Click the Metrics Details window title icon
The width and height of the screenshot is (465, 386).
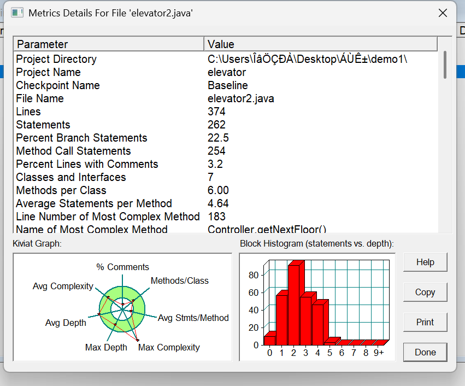[x=17, y=13]
